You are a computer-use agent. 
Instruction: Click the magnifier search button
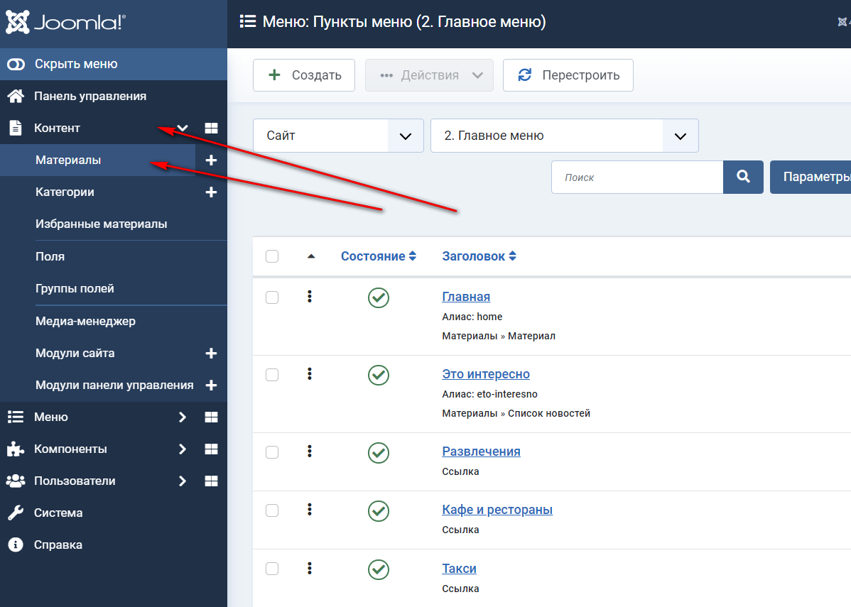pos(743,177)
